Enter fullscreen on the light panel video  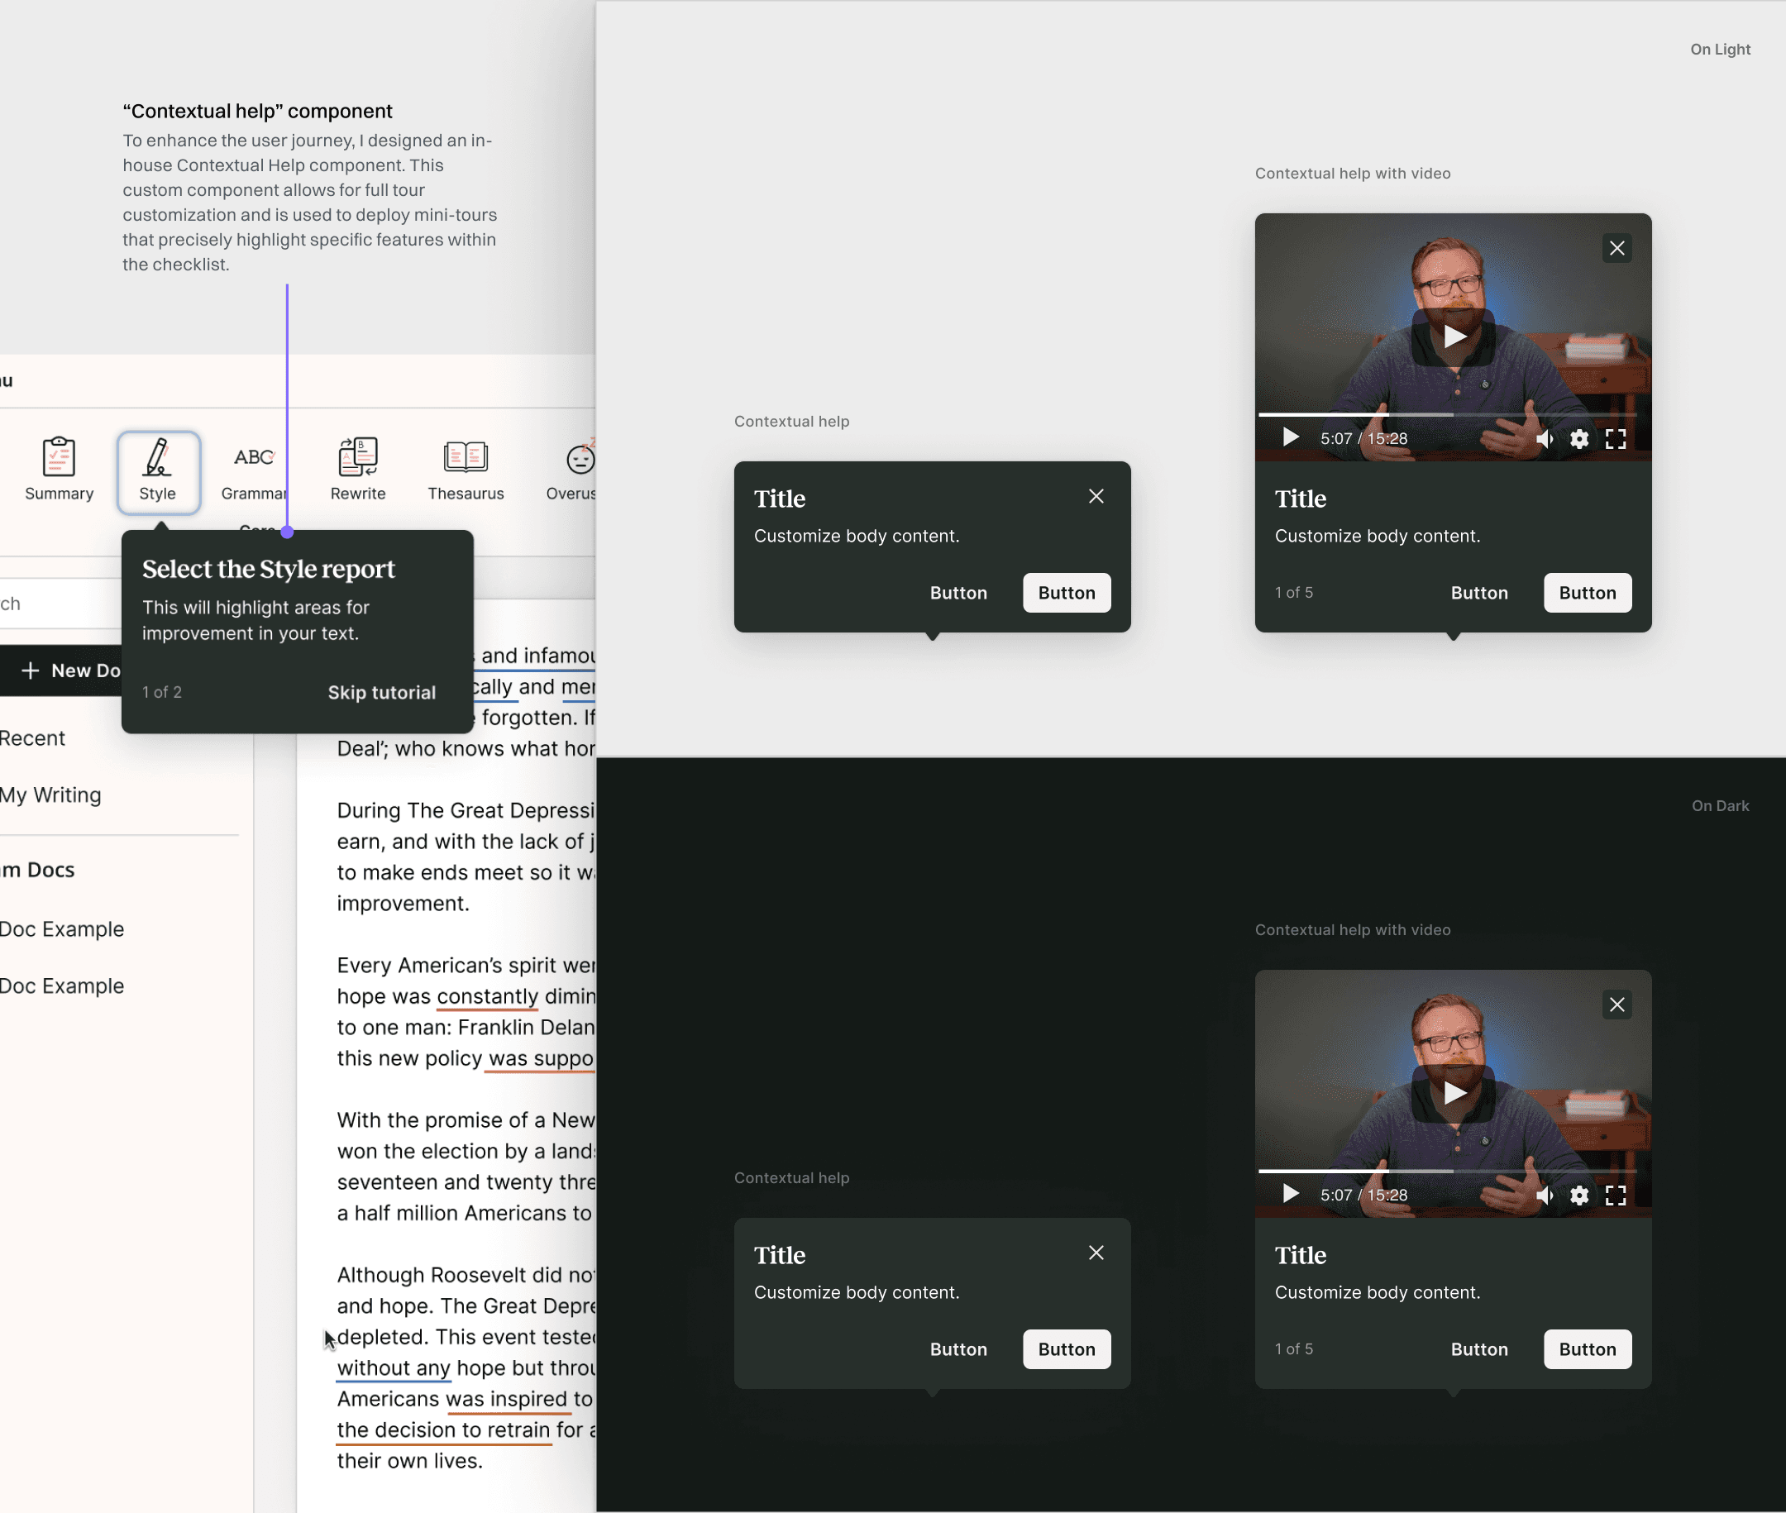click(x=1616, y=439)
